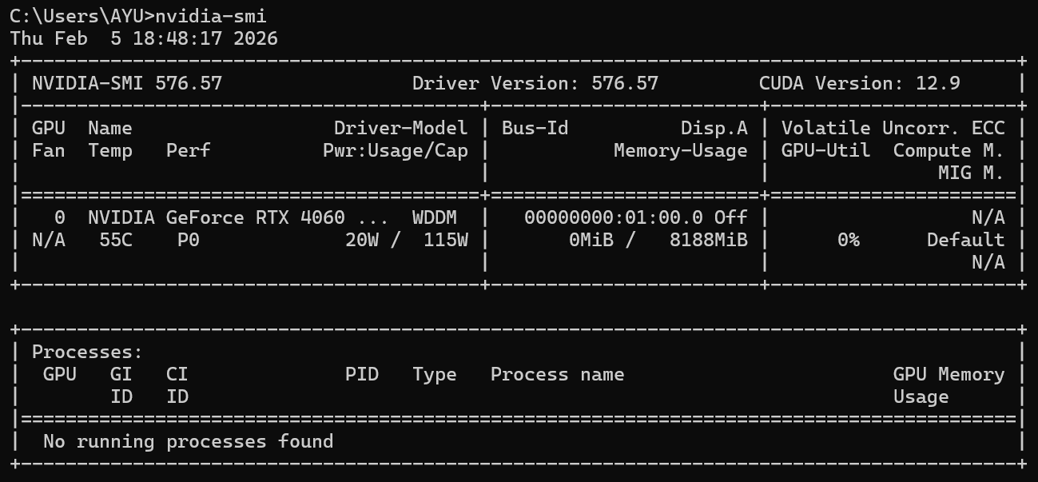Click the 'No running processes found' message
Screen dimensions: 1038x482
coord(188,441)
